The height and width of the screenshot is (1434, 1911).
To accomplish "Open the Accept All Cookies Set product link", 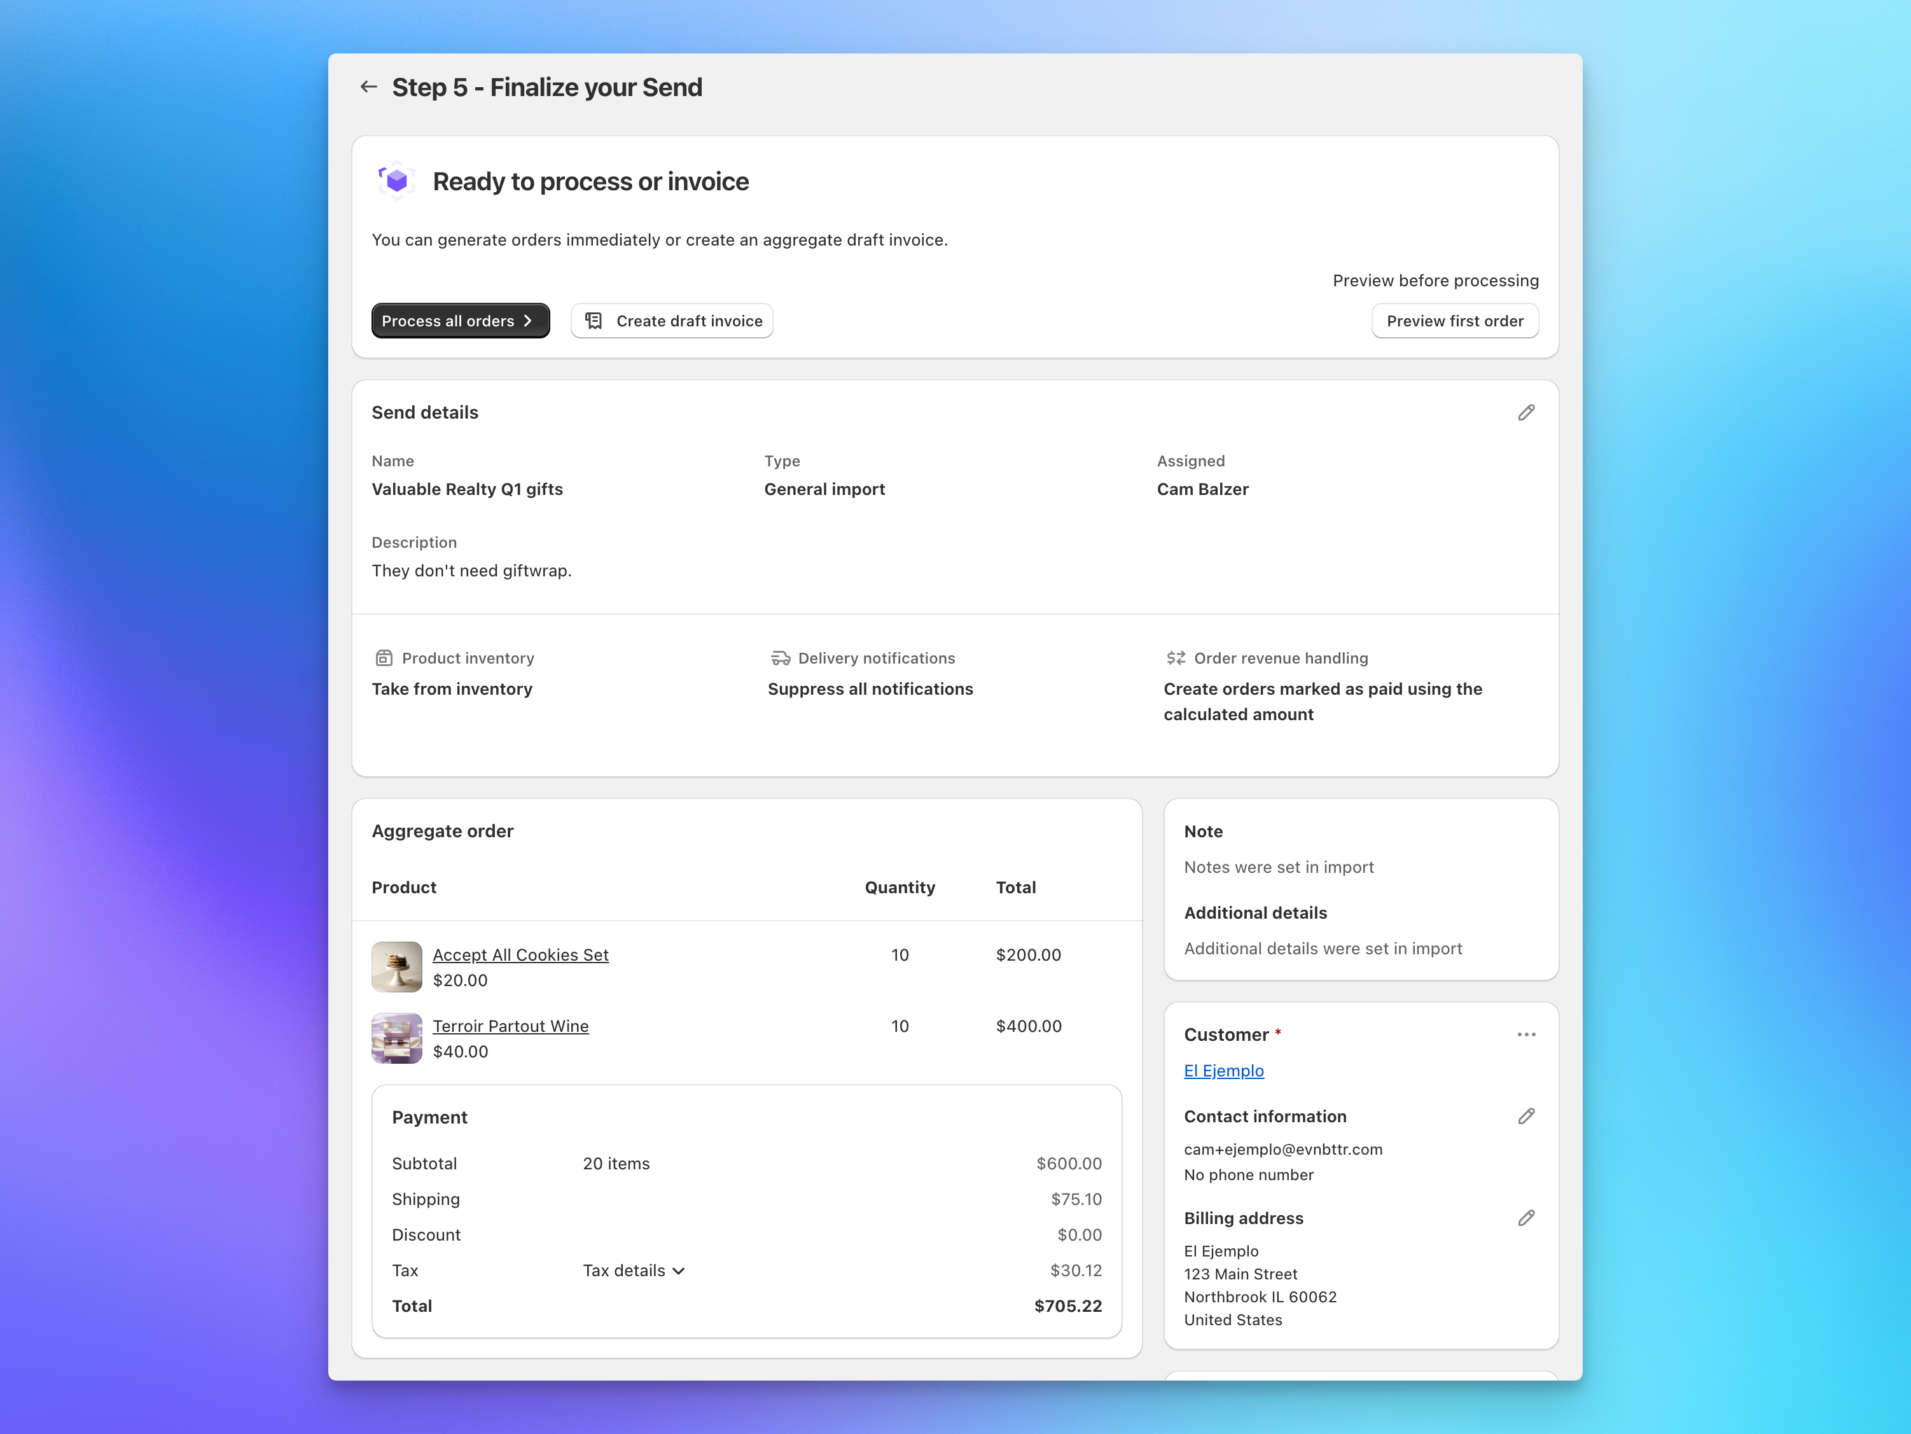I will click(520, 954).
